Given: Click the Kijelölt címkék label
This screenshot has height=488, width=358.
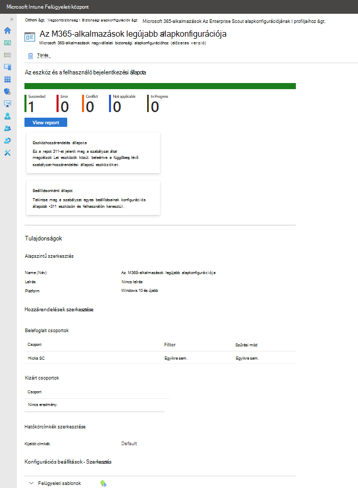Looking at the screenshot, I should 37,444.
